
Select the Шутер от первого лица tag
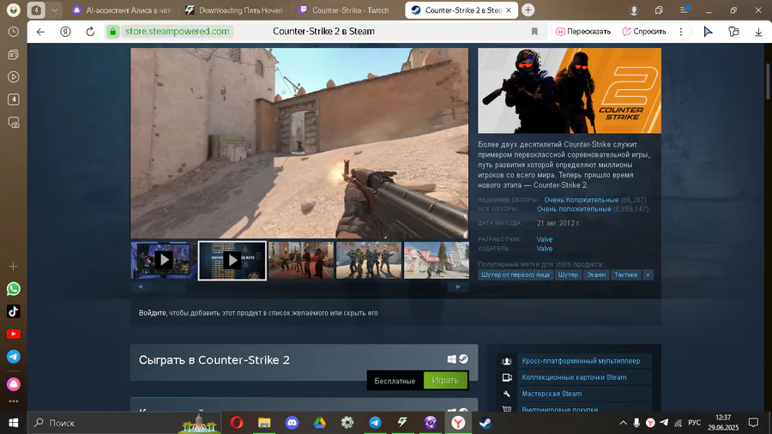pos(516,275)
